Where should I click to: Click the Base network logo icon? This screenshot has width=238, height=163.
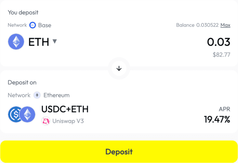33,25
